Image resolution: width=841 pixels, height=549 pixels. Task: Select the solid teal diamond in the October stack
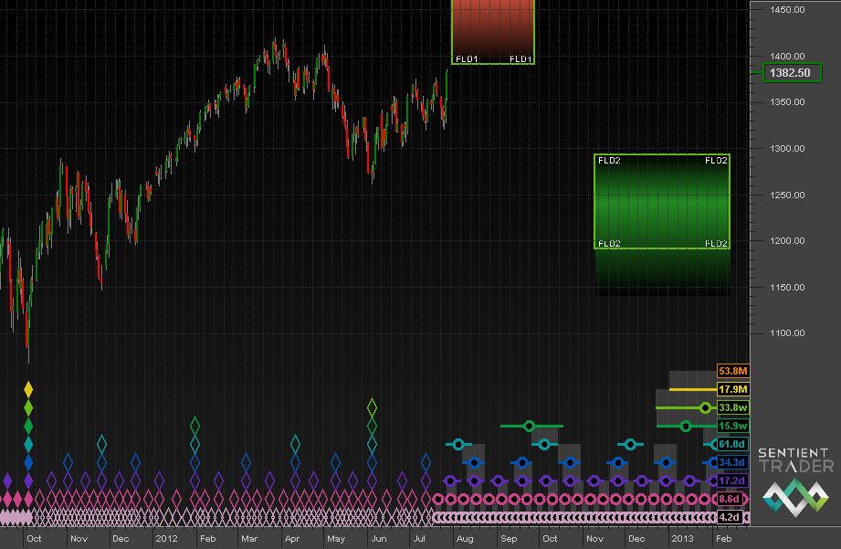(x=28, y=444)
